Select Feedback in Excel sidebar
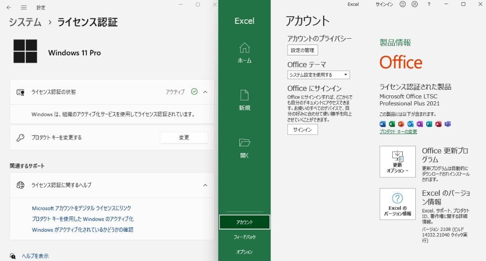Viewport: 486px width, 261px height. [244, 237]
